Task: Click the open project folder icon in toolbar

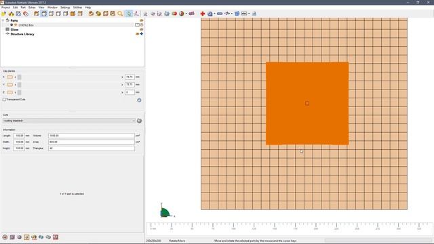Action: tap(3, 14)
